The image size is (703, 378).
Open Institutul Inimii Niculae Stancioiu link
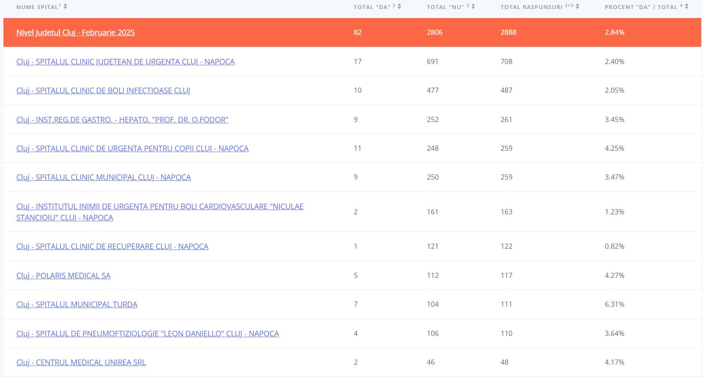coord(160,207)
